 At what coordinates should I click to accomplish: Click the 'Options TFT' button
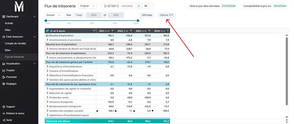coord(166,15)
